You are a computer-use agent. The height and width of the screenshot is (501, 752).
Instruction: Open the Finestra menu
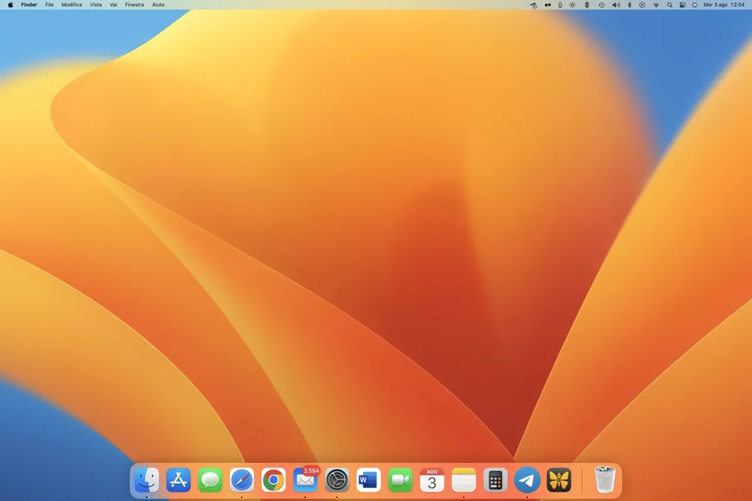tap(134, 5)
